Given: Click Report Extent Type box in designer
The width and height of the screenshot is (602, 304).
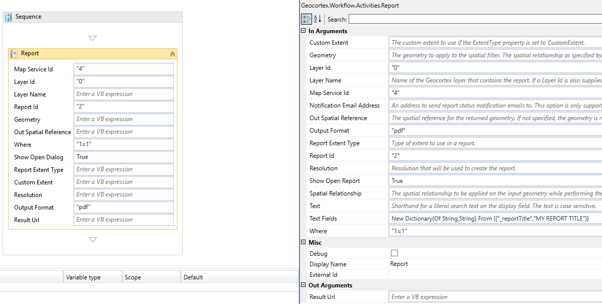Looking at the screenshot, I should [x=124, y=170].
